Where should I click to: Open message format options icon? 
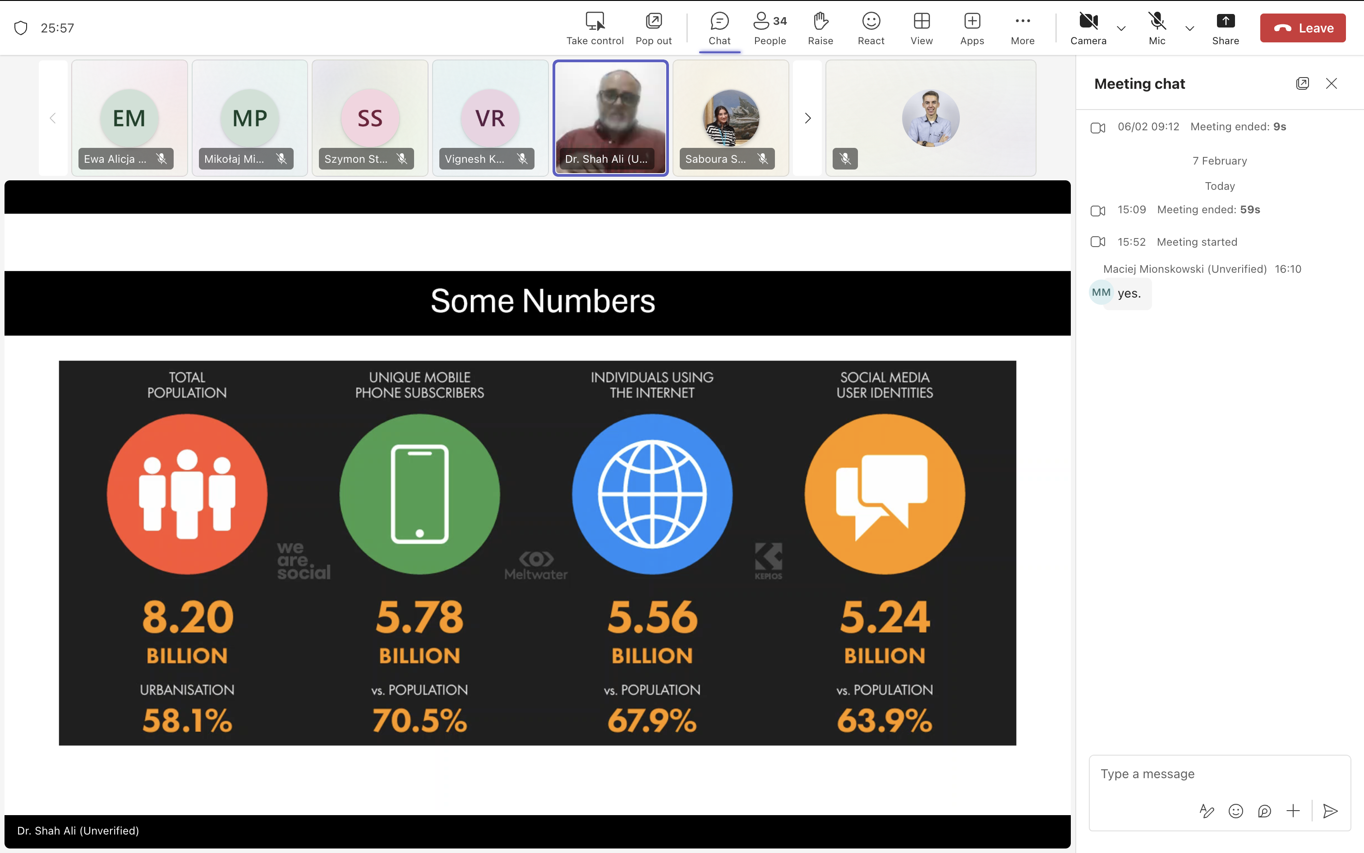(x=1206, y=811)
